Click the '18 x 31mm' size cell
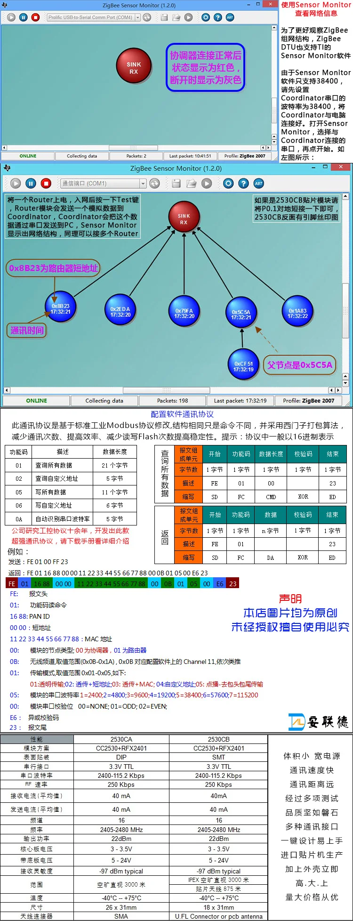 click(x=218, y=907)
